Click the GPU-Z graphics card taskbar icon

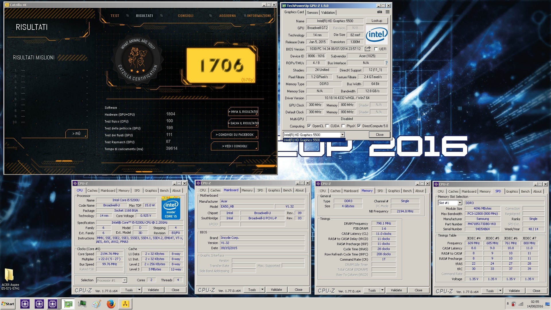(68, 304)
